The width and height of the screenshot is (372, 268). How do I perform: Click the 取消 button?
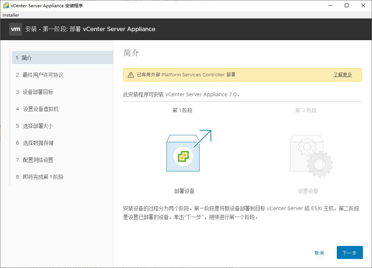pyautogui.click(x=319, y=252)
